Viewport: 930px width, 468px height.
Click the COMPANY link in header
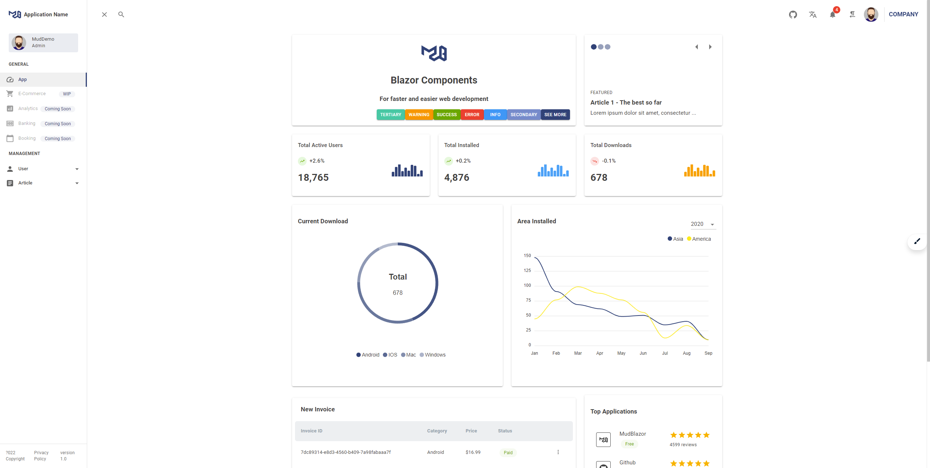tap(903, 15)
